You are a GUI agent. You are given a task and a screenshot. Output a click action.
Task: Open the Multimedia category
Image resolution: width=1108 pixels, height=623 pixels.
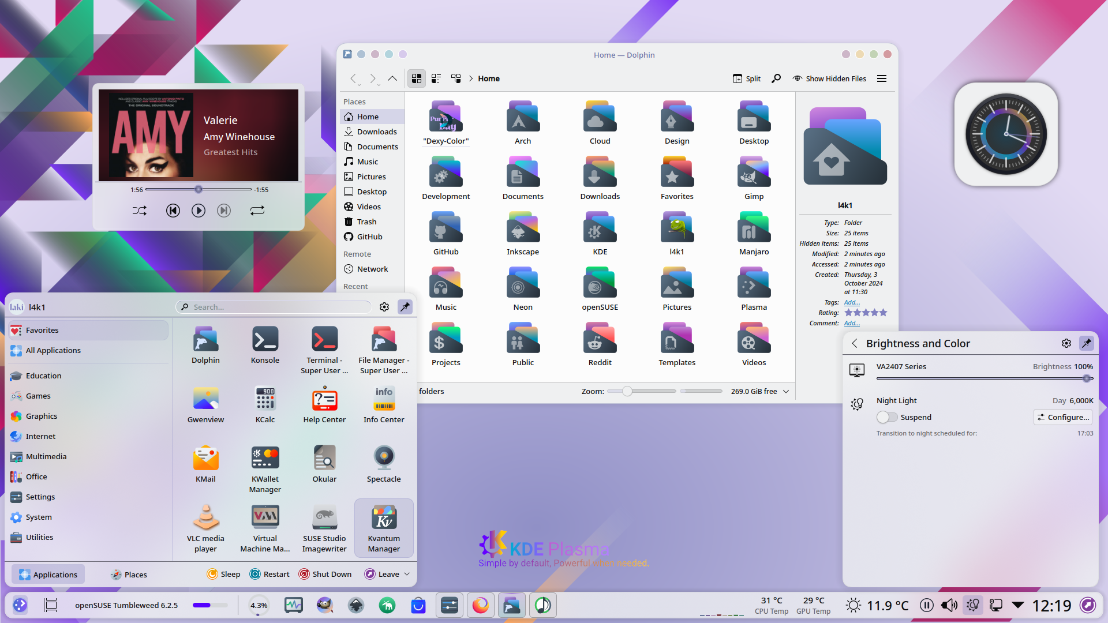pos(88,456)
